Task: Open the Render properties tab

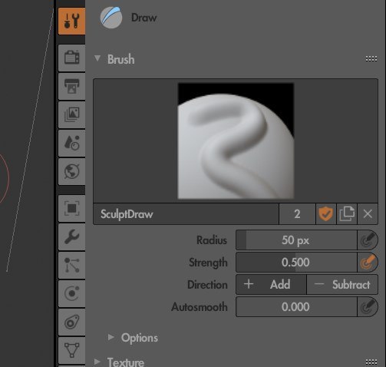Action: click(72, 58)
